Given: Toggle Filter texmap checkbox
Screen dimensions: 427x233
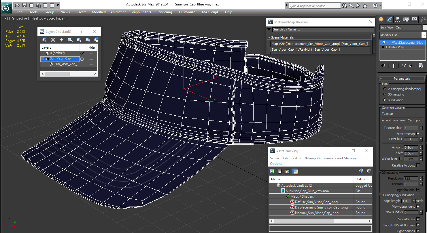Looking at the screenshot, I should 418,134.
